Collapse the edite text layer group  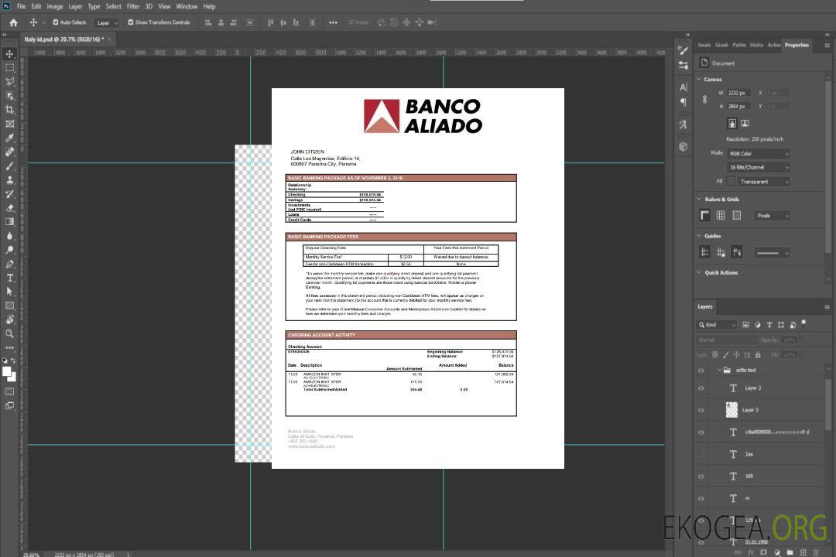click(x=719, y=370)
